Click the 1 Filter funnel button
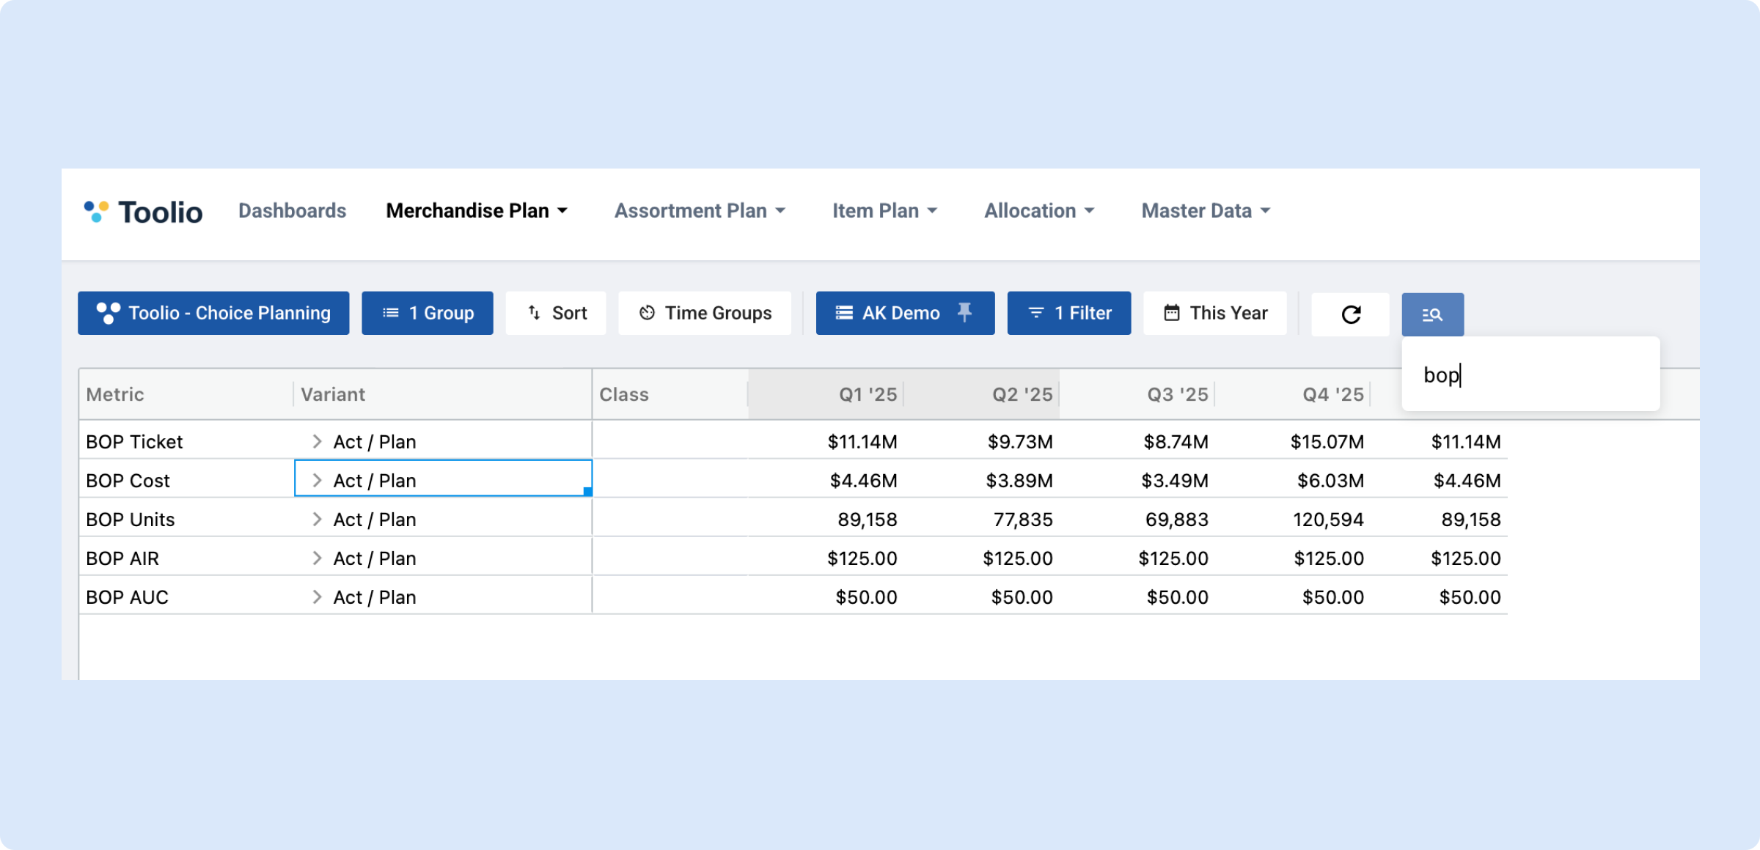 click(1068, 314)
